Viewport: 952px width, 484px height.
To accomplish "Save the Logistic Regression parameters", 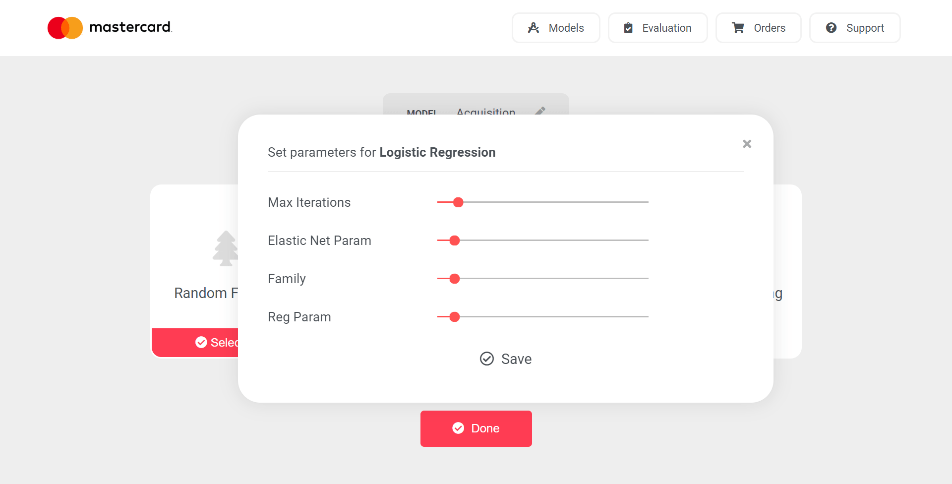I will pos(506,359).
